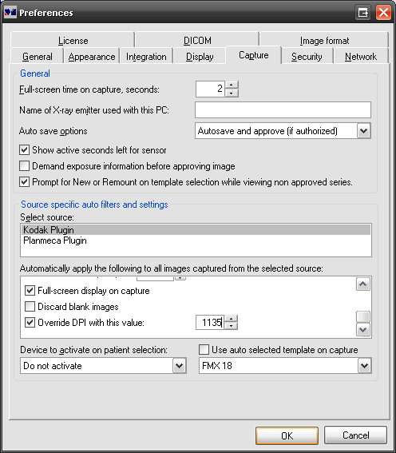Viewport: 396px width, 453px height.
Task: Close the Preferences dialog
Action: click(x=383, y=13)
